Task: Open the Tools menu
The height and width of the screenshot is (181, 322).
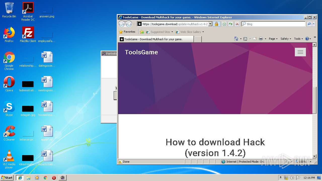Action: [298, 39]
